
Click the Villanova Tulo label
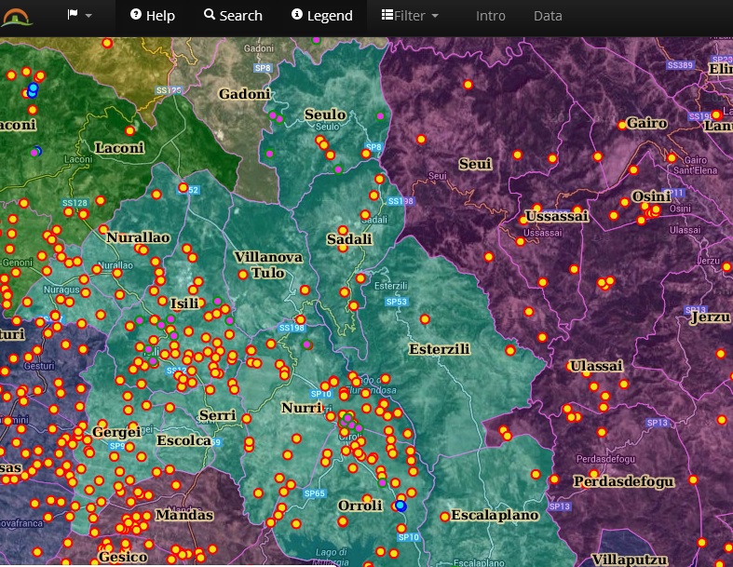(267, 264)
